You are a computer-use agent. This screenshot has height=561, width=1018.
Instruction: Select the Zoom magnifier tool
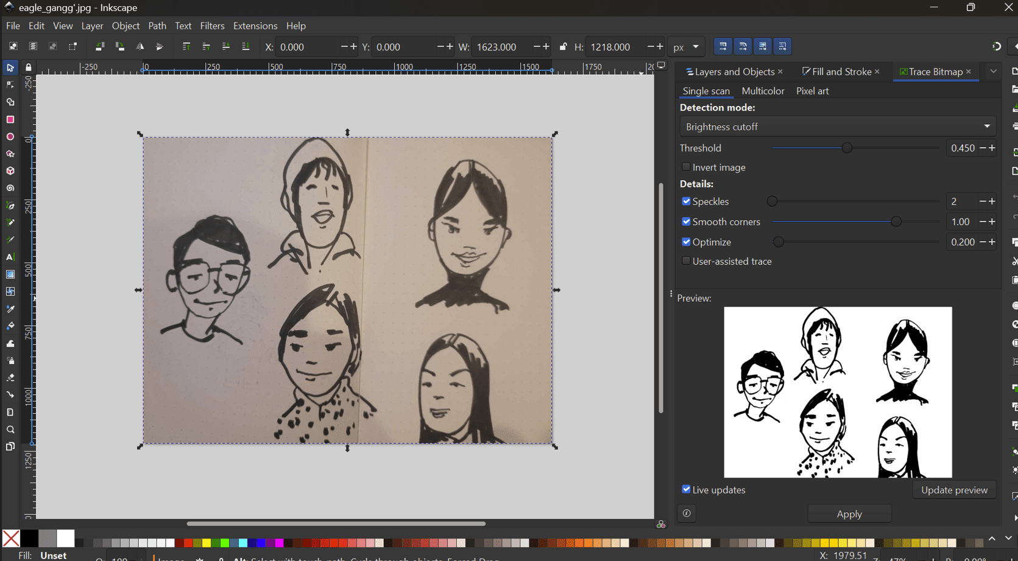10,430
